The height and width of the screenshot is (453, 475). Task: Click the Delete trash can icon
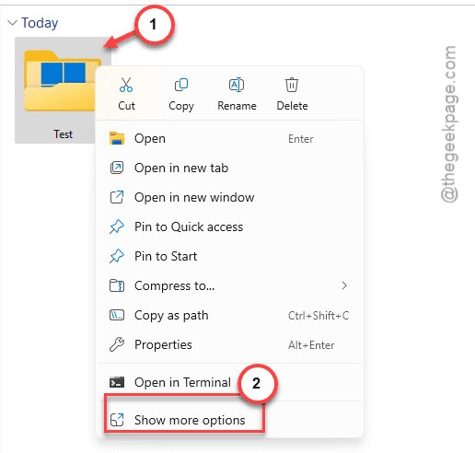(x=292, y=85)
